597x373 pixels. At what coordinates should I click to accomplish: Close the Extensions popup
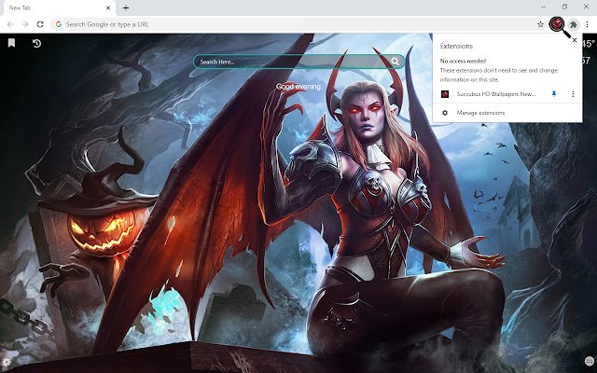(x=575, y=40)
